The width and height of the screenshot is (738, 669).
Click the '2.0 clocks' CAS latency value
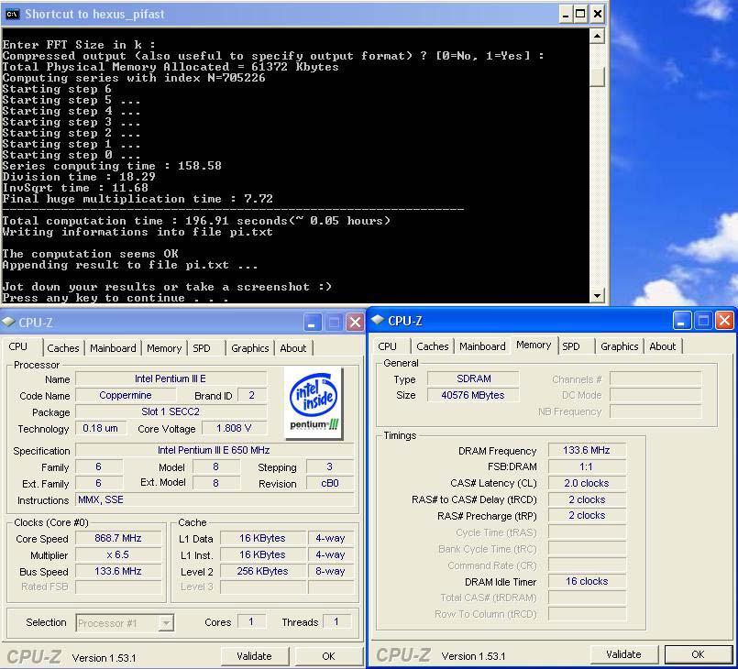point(587,483)
